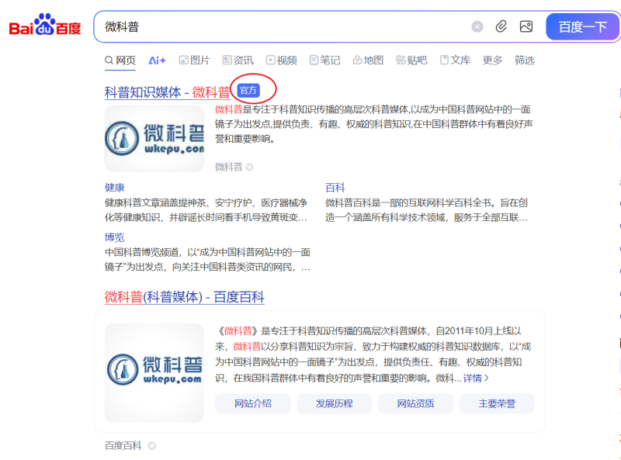Click the Baidu logo
Screen dimensions: 621x460
click(45, 25)
